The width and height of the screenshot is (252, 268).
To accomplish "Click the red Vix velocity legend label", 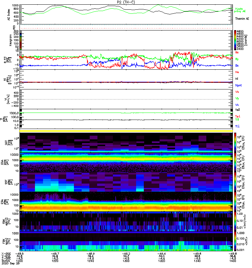I will click(237, 92).
